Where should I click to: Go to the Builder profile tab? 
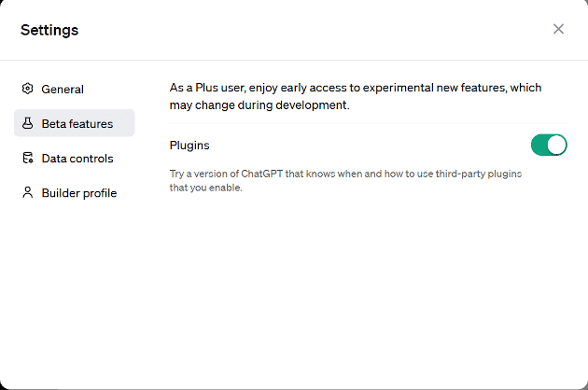pos(78,193)
